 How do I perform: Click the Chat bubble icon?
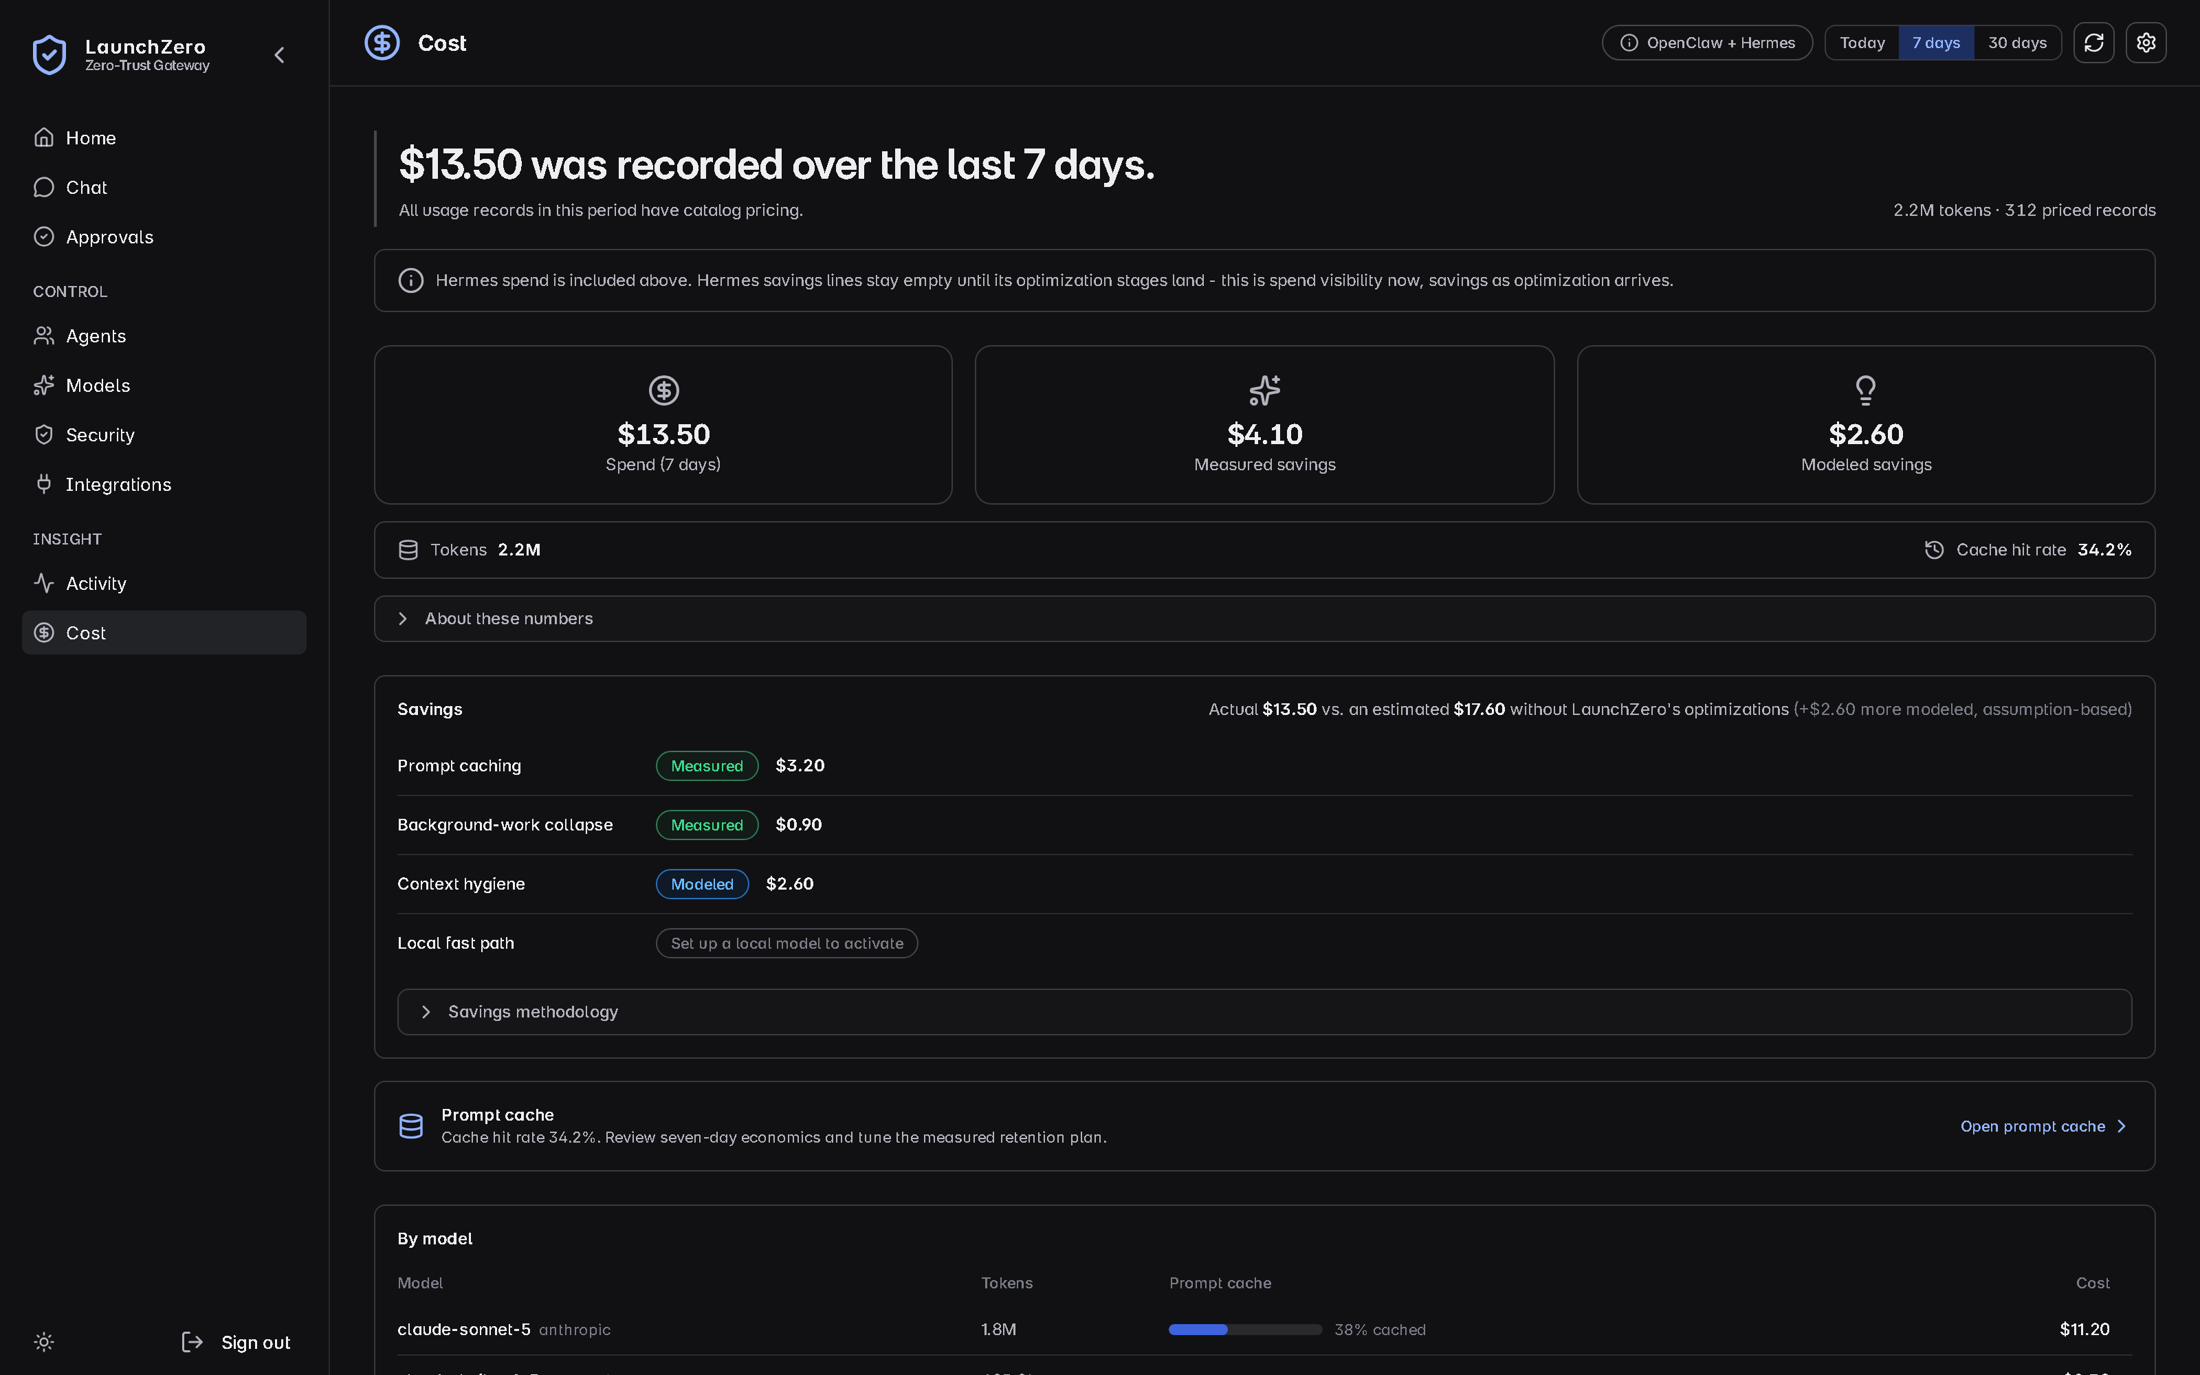[43, 187]
